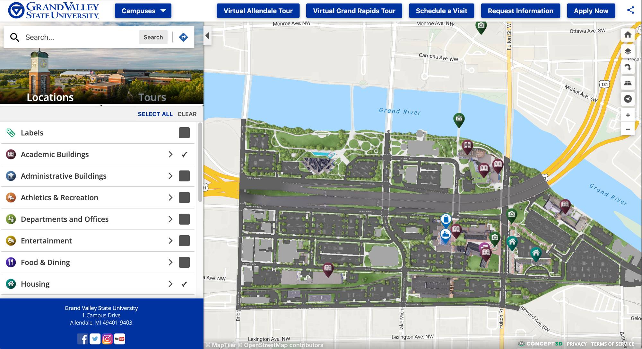
Task: Check the Food & Dining box
Action: pyautogui.click(x=184, y=262)
